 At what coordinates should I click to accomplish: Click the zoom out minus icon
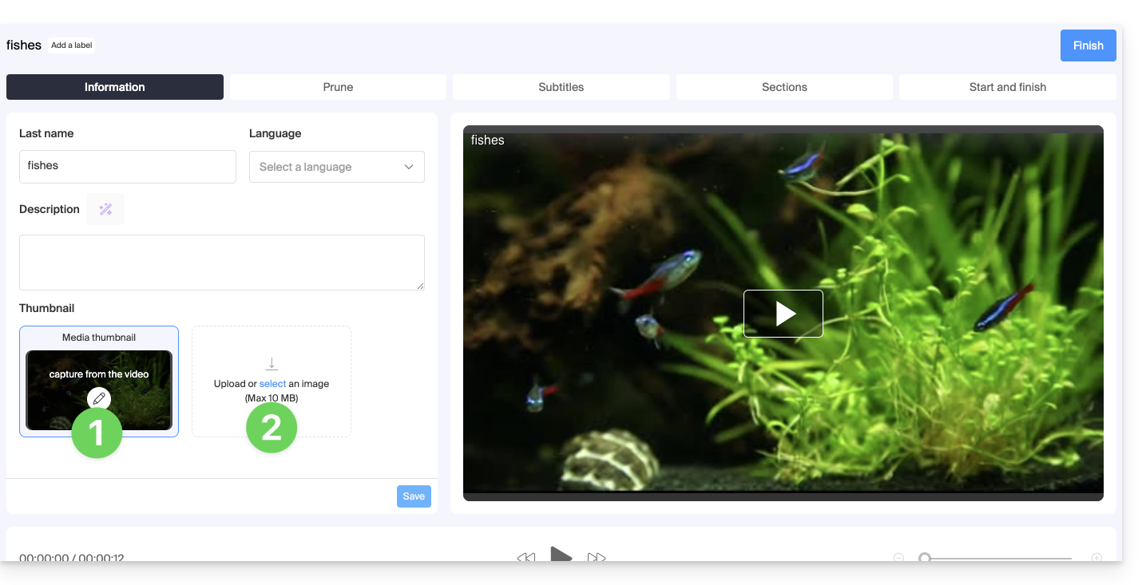pos(898,558)
